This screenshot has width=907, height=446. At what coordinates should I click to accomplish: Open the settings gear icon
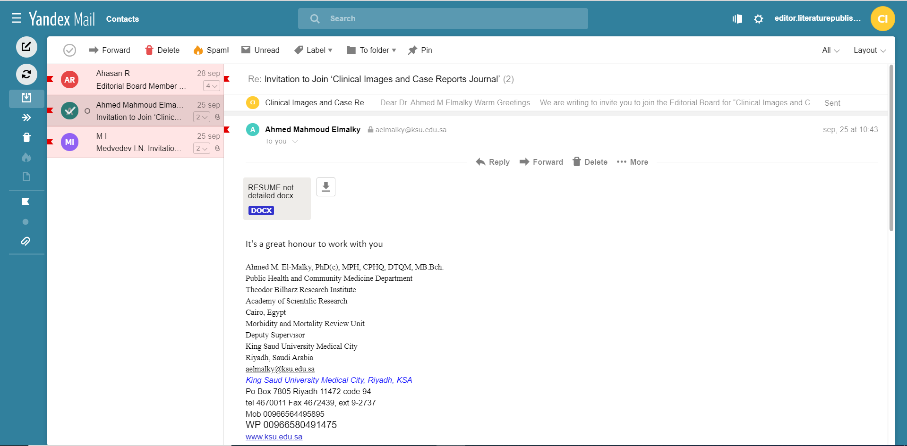point(758,19)
